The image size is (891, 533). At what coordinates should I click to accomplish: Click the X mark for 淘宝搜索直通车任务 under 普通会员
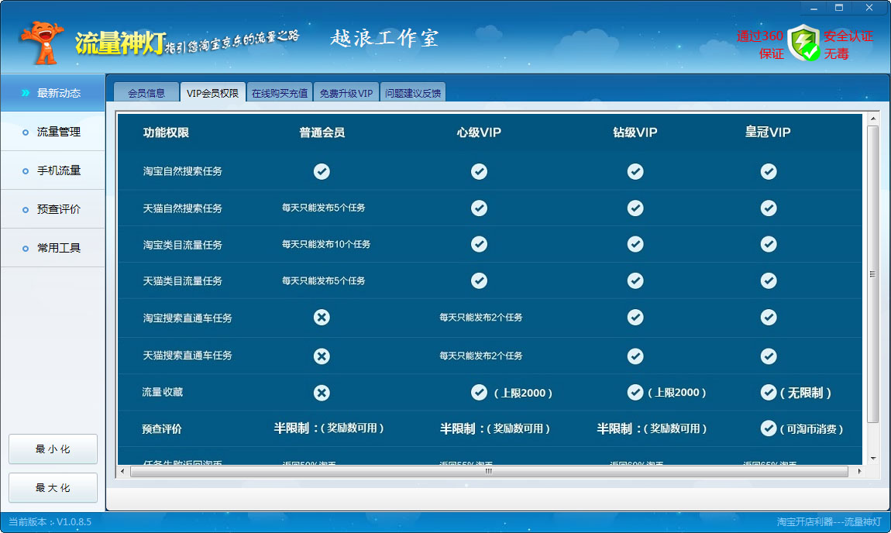[322, 317]
